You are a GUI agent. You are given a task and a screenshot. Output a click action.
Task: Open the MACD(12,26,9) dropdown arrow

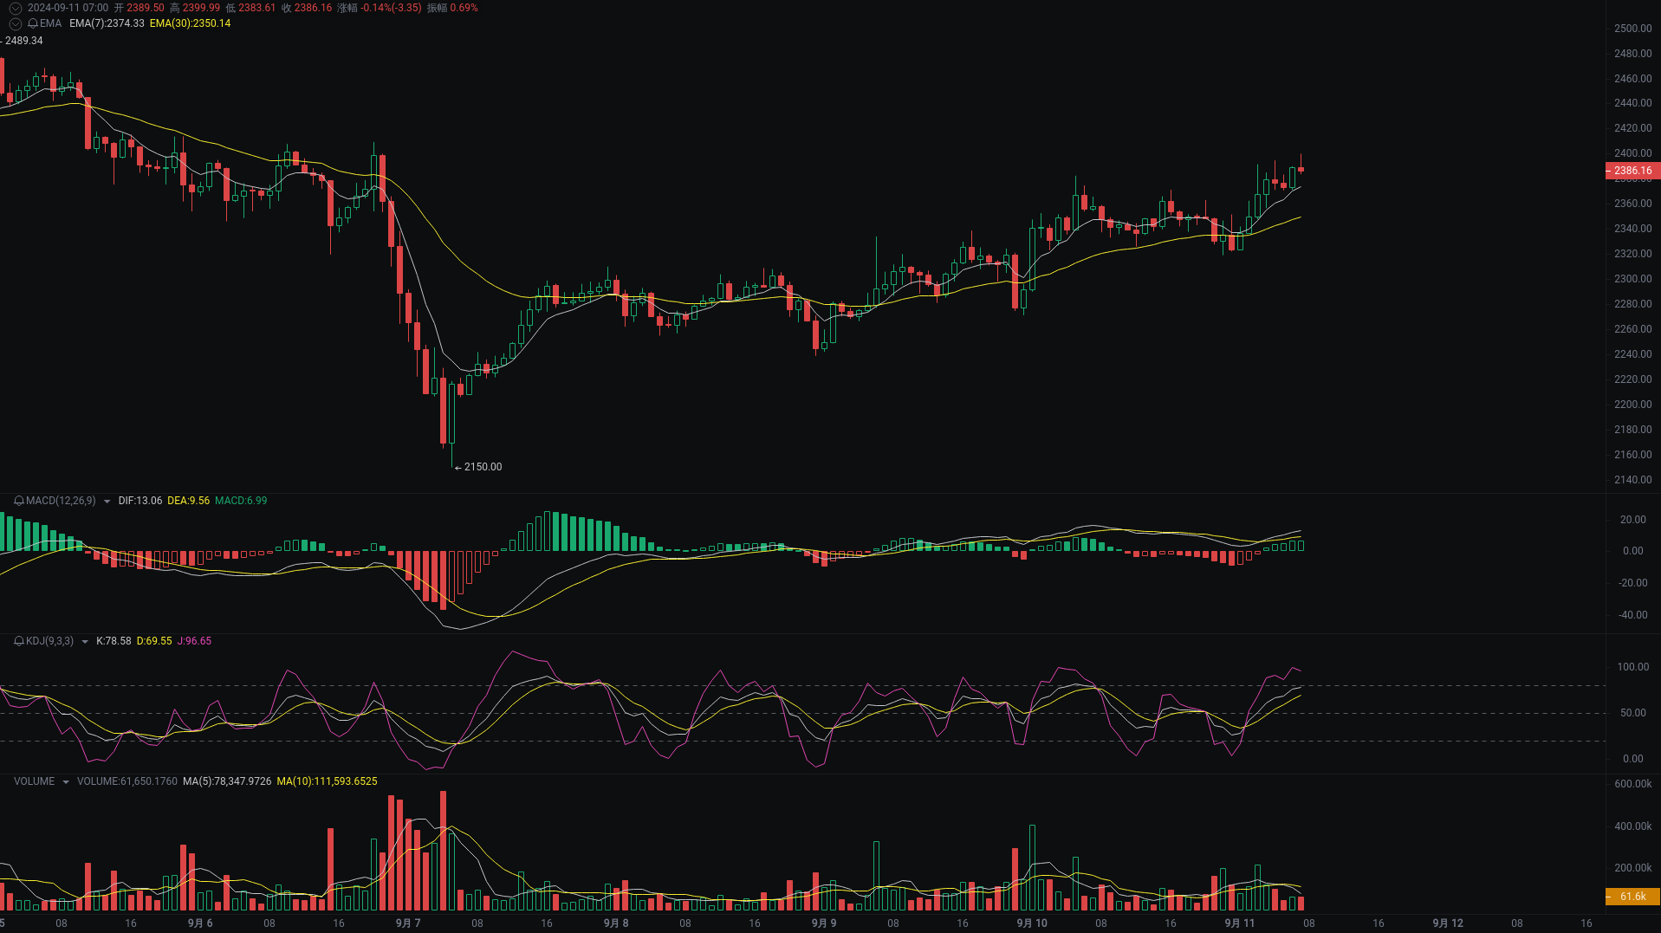tap(106, 501)
